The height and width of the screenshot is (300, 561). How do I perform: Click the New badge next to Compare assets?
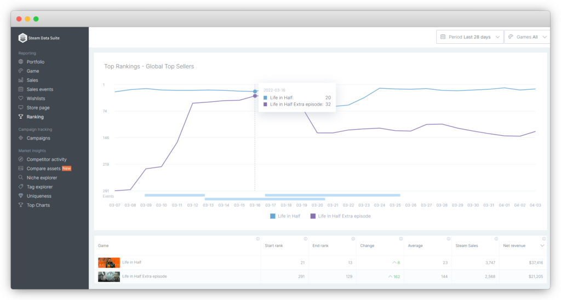tap(66, 169)
